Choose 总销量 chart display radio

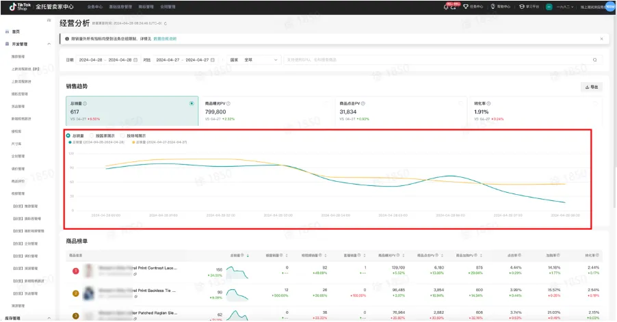68,135
